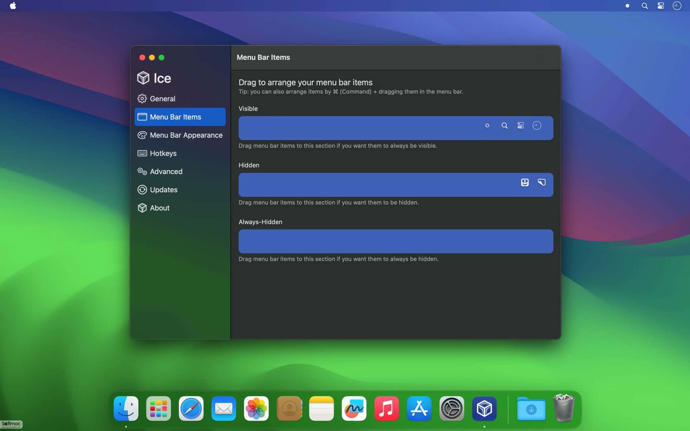
Task: Select Control Center toggles in Visible section
Action: click(521, 126)
